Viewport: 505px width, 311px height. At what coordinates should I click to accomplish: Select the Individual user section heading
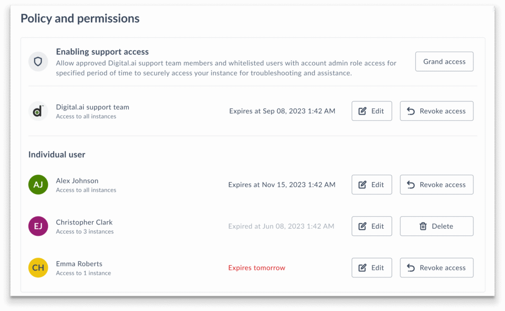point(57,155)
